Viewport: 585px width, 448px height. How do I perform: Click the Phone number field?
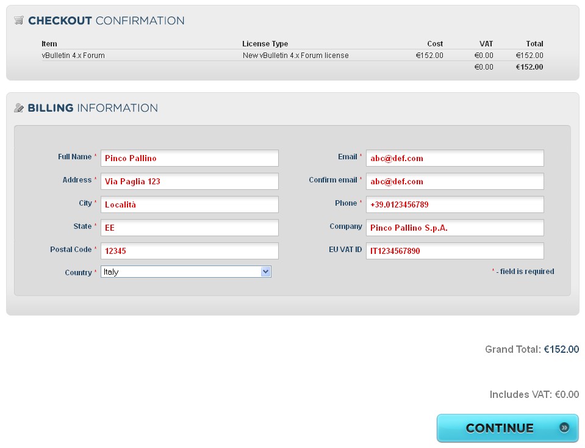[x=454, y=204]
